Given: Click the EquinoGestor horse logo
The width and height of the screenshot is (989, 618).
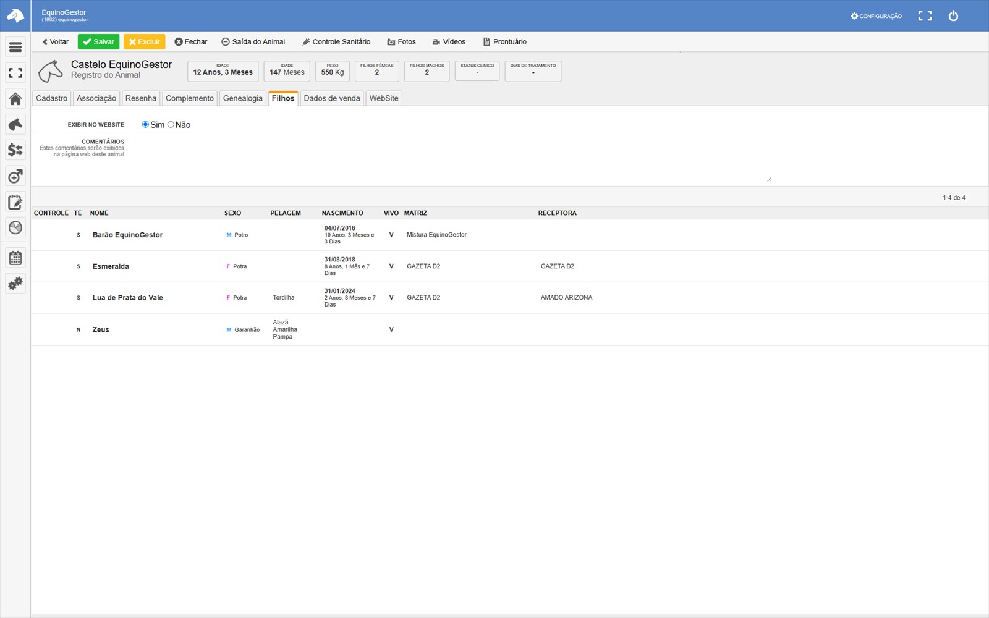Looking at the screenshot, I should 15,15.
